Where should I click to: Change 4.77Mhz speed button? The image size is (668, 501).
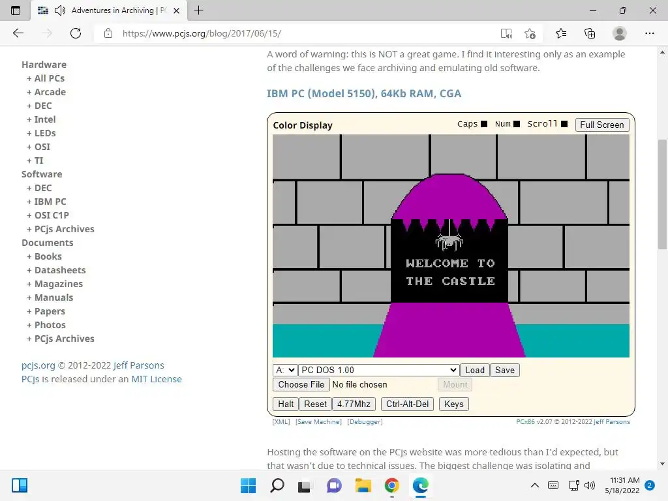[x=354, y=404]
